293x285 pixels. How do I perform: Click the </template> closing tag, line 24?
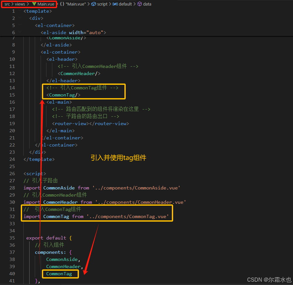coord(39,159)
